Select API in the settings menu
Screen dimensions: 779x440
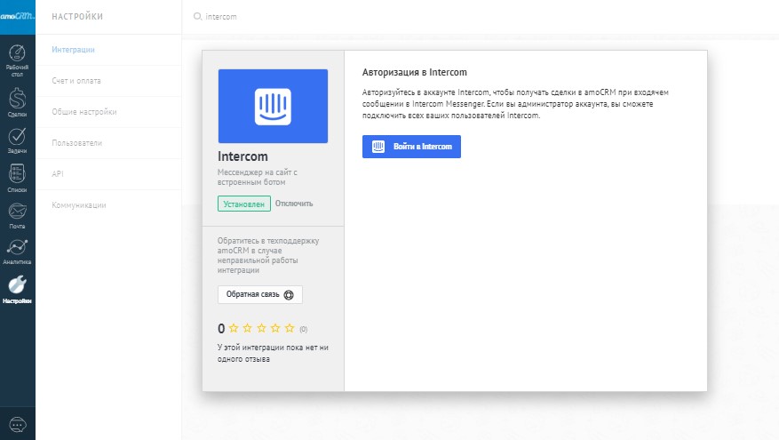(x=58, y=174)
